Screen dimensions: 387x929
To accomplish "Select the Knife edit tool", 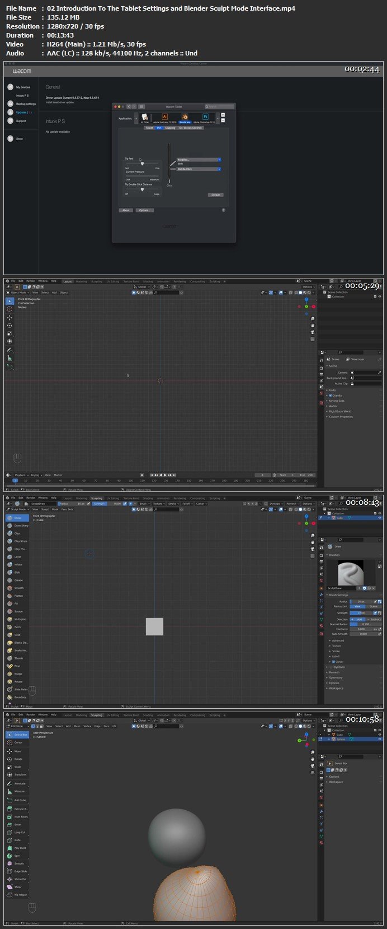I will point(17,840).
